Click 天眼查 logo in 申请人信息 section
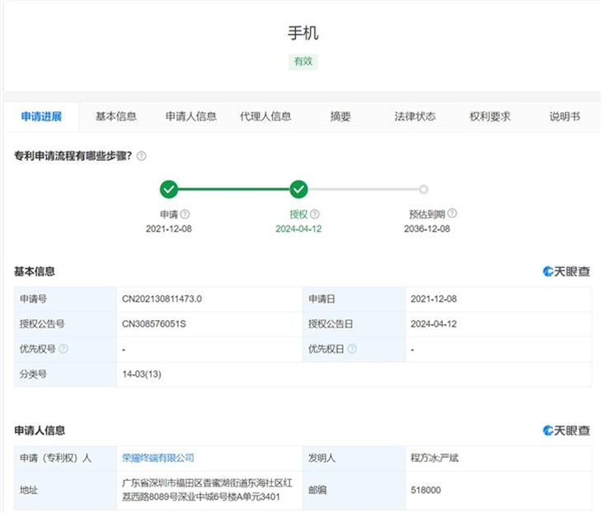602x513 pixels. coord(567,431)
